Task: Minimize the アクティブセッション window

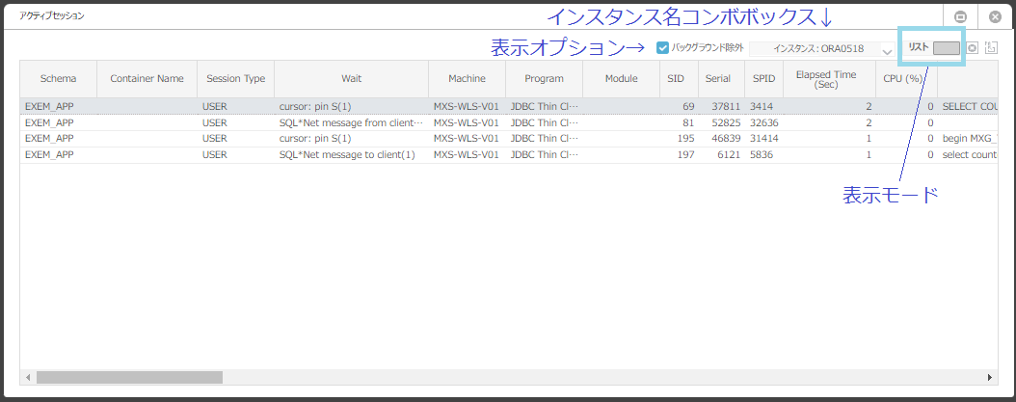Action: point(962,16)
